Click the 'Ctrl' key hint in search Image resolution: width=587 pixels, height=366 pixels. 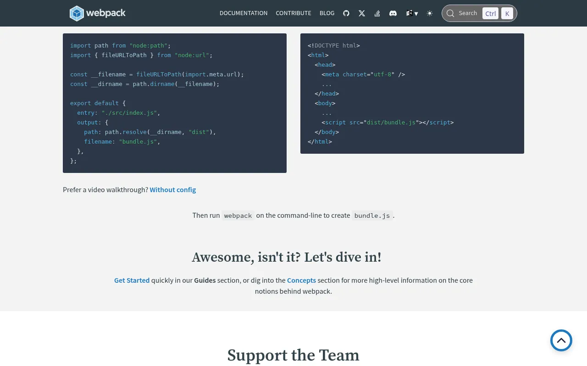click(x=491, y=13)
